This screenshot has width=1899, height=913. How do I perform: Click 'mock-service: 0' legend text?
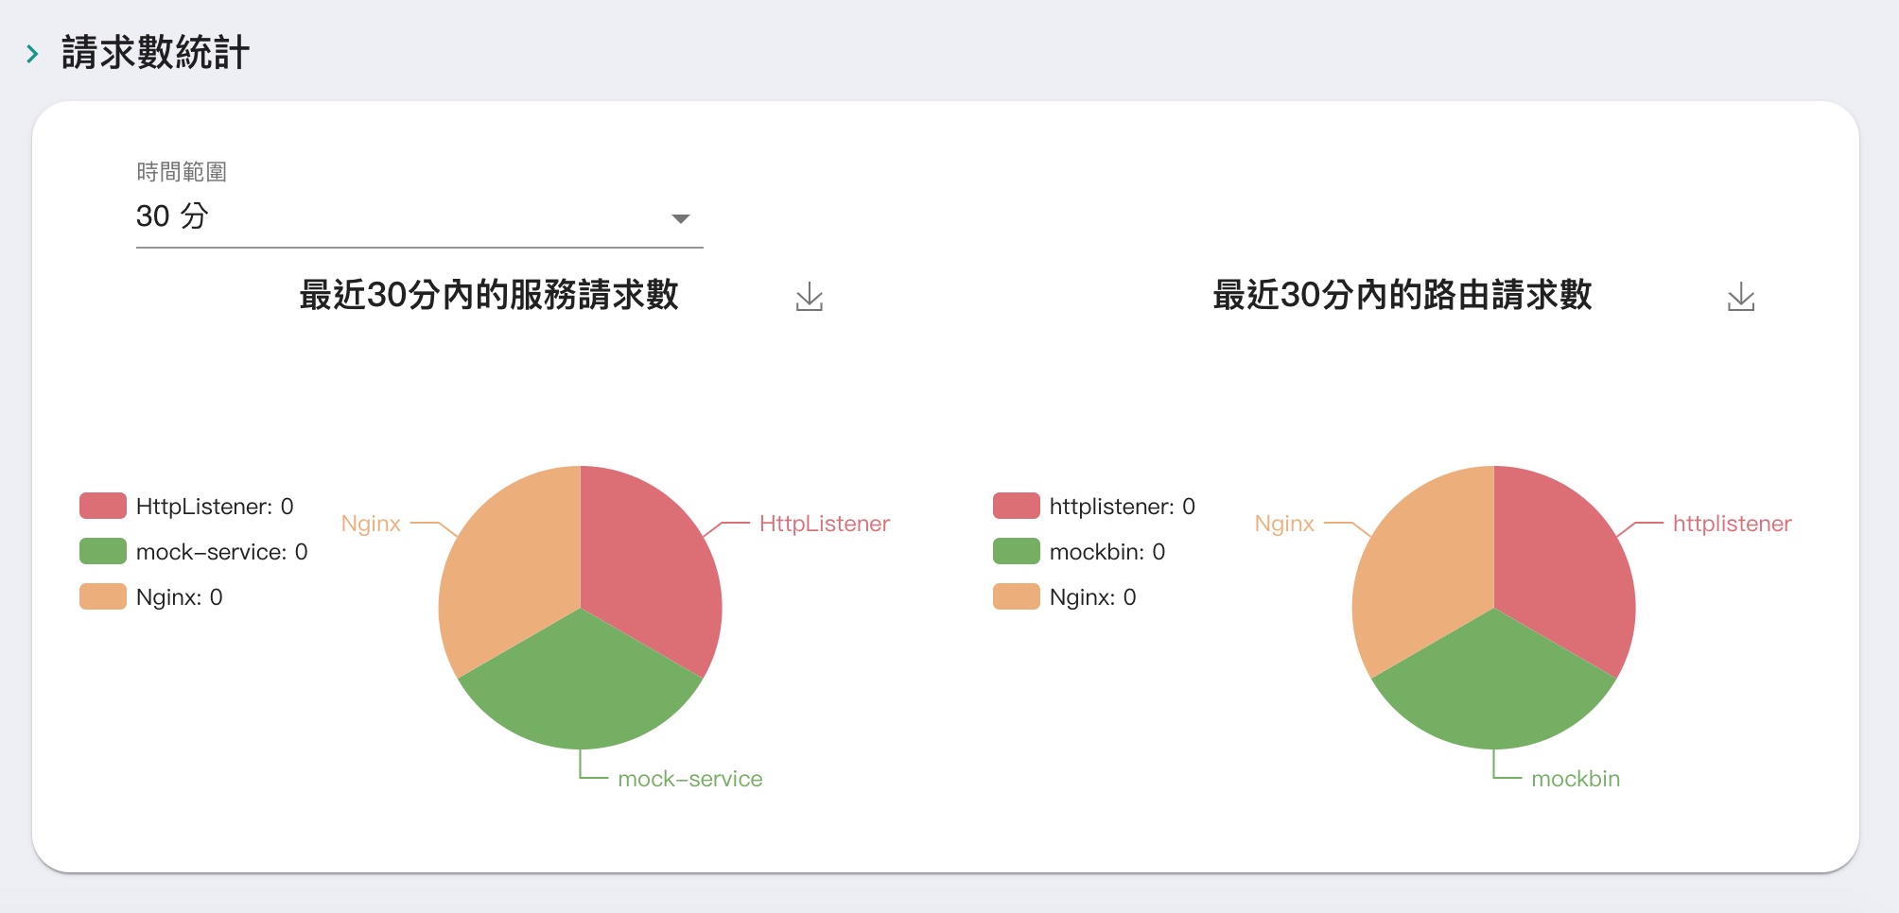pyautogui.click(x=222, y=552)
